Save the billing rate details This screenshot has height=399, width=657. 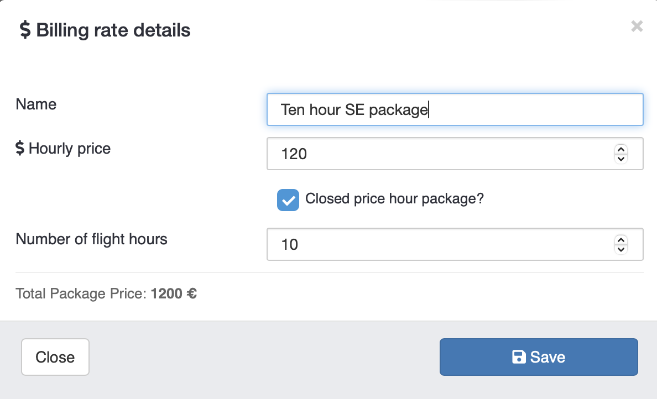pos(539,357)
